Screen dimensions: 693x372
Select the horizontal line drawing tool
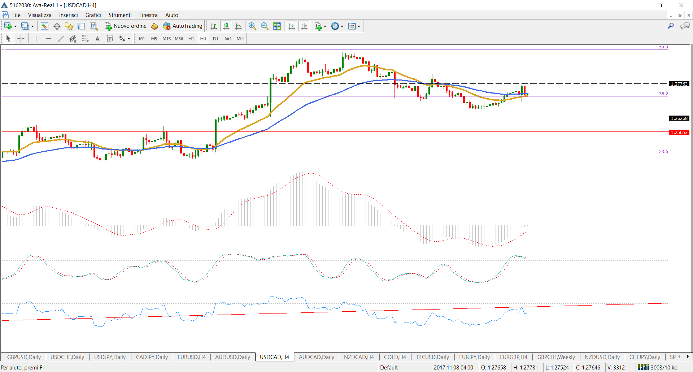click(x=48, y=38)
